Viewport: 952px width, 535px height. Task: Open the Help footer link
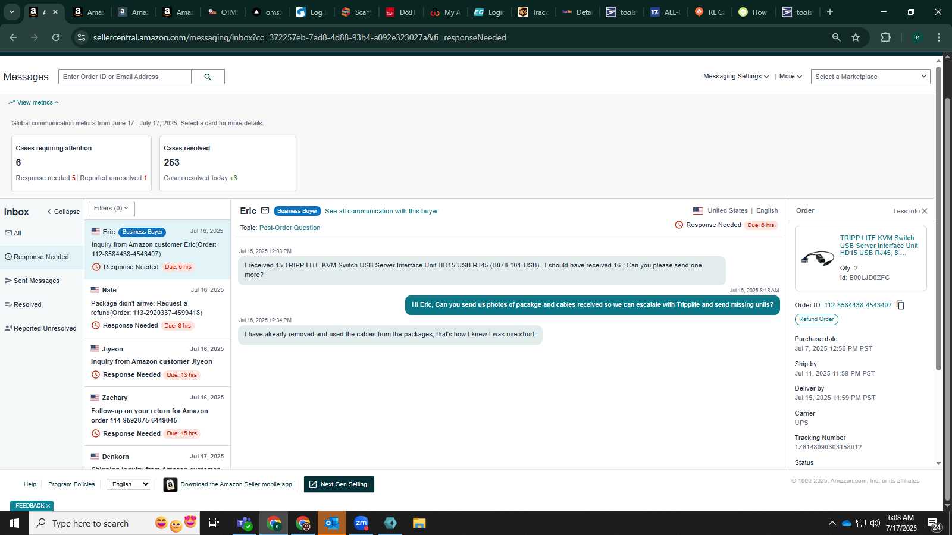click(30, 484)
